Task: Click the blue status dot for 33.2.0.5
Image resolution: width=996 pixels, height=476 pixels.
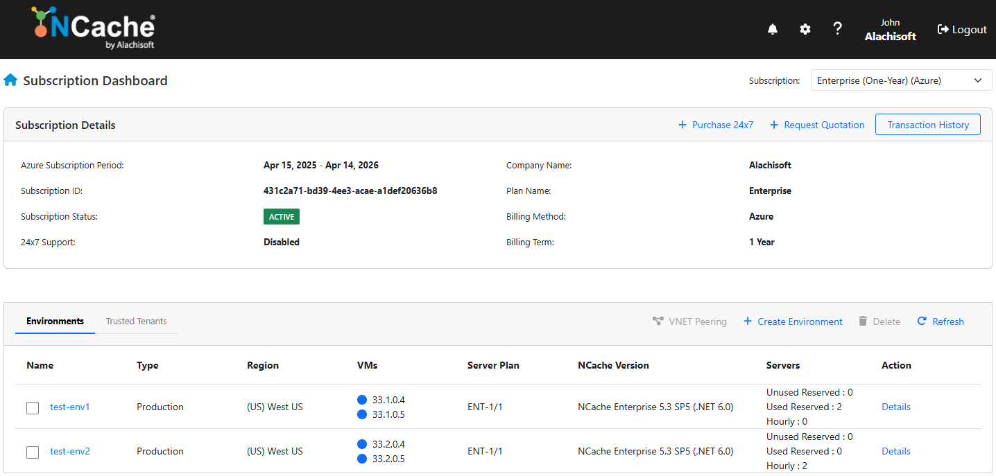Action: pos(362,459)
